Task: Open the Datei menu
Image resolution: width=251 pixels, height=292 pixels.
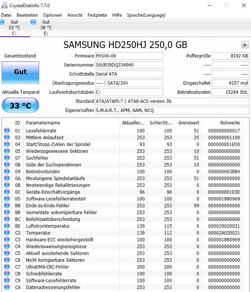Action: (x=6, y=15)
